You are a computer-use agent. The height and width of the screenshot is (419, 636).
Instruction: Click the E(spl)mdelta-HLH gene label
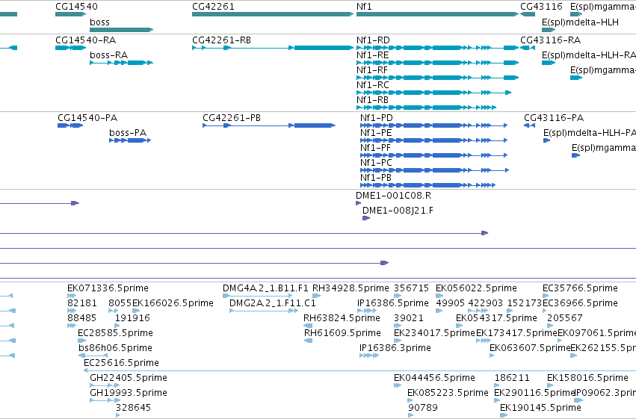point(580,22)
